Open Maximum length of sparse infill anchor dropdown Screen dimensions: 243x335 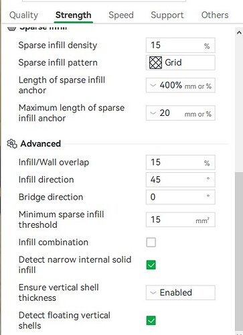pyautogui.click(x=181, y=113)
